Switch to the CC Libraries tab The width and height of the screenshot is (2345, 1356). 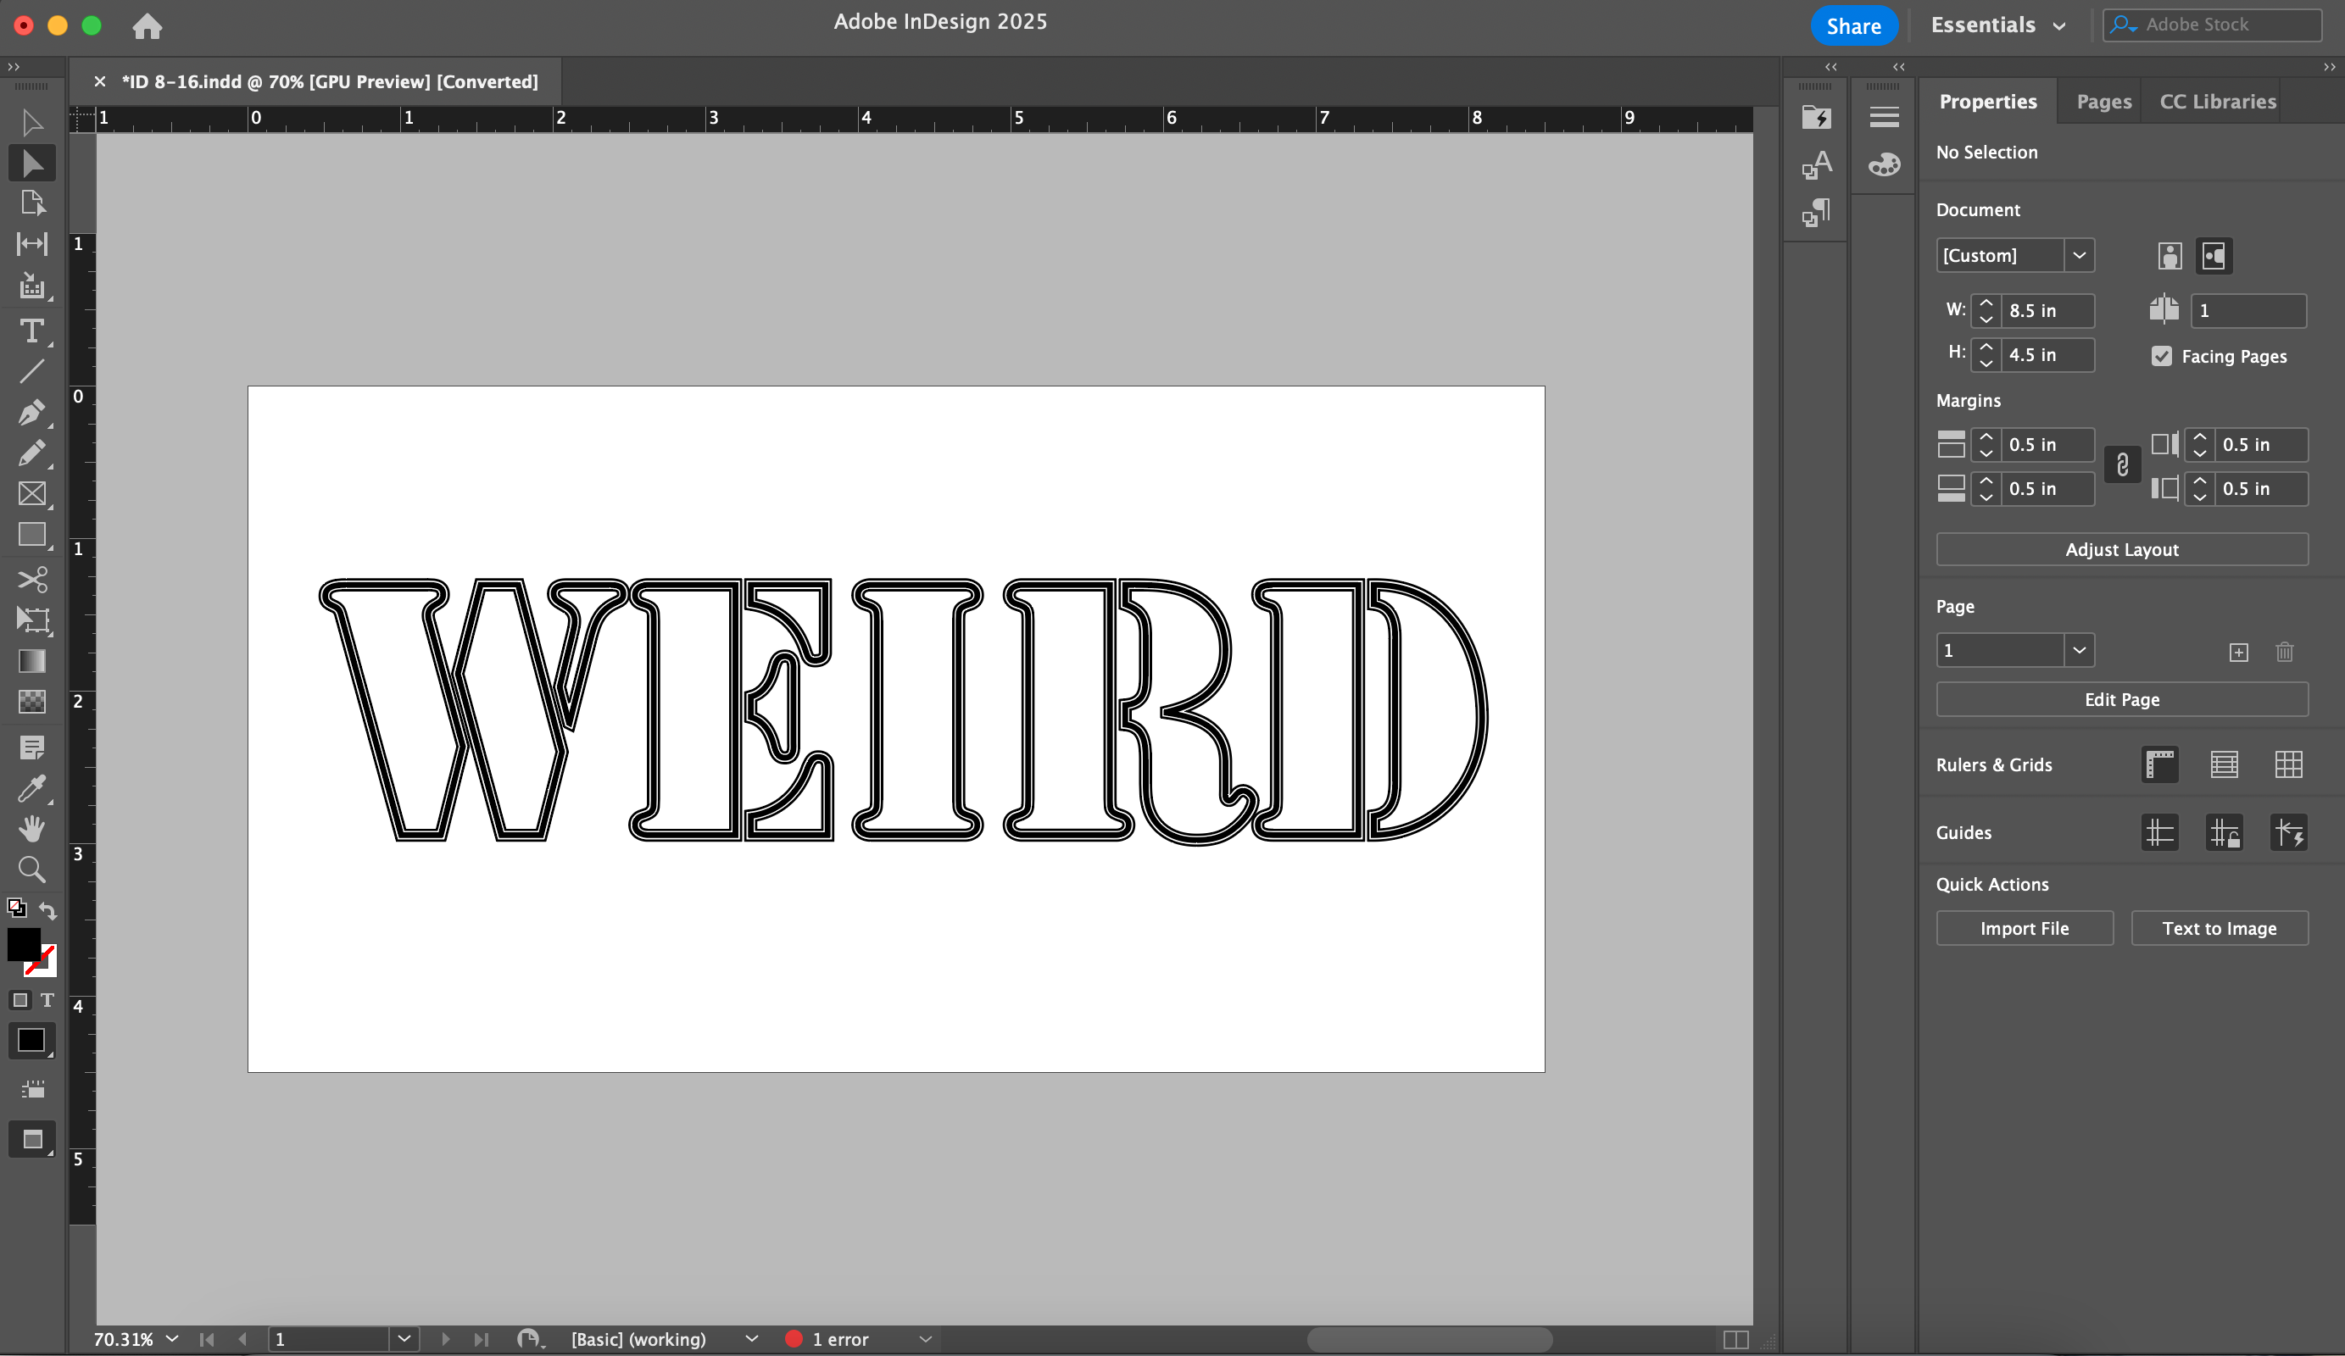pyautogui.click(x=2218, y=102)
